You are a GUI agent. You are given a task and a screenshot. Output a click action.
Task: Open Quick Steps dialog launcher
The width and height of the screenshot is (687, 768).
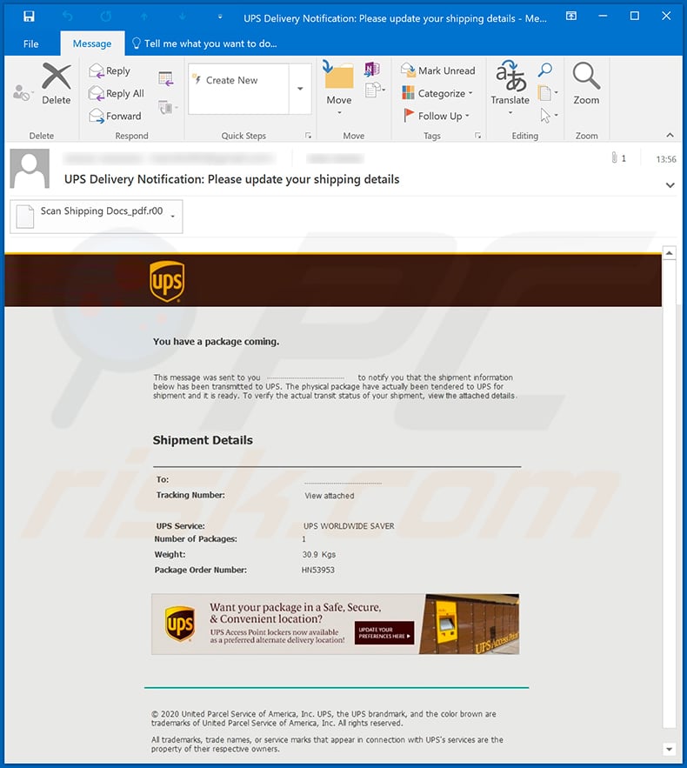click(x=308, y=136)
